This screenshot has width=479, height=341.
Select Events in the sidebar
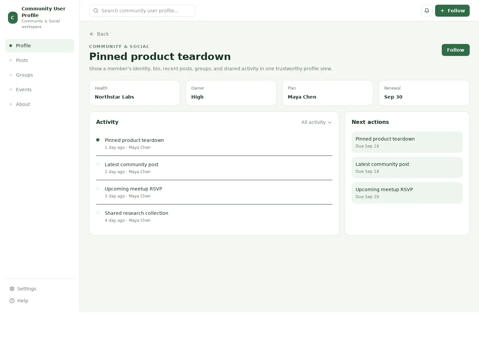tap(40, 90)
